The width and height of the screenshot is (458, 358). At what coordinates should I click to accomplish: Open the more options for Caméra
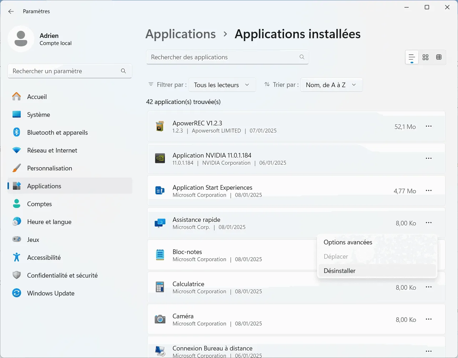pos(429,319)
